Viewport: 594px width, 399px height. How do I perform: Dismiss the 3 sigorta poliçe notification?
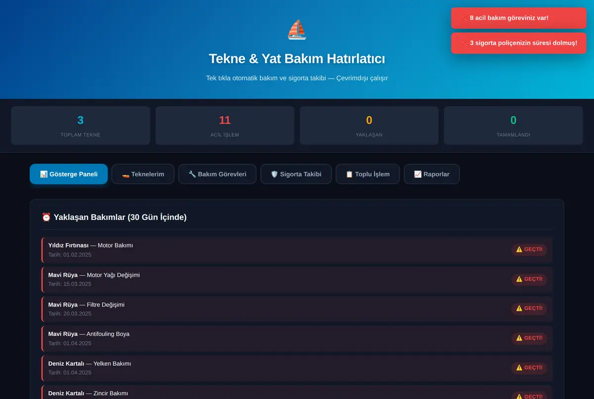point(519,43)
